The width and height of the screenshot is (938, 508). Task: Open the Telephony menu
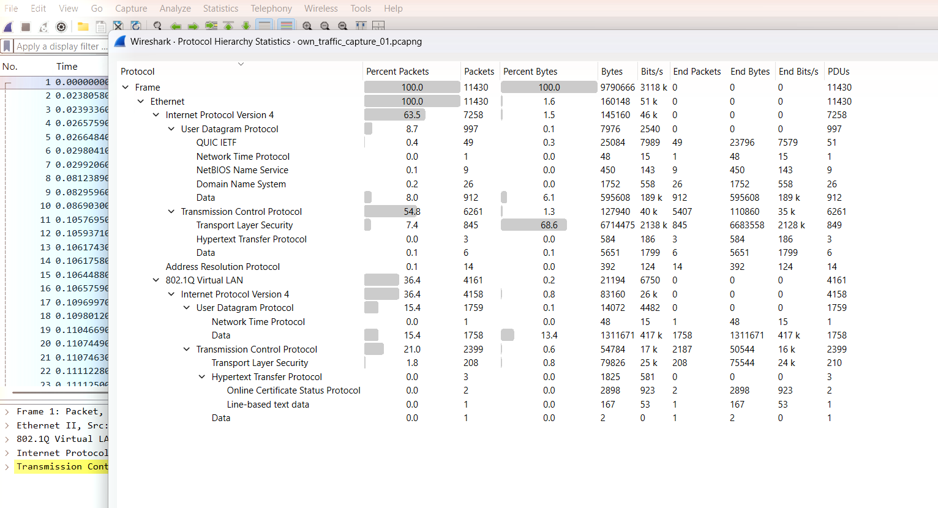tap(271, 9)
